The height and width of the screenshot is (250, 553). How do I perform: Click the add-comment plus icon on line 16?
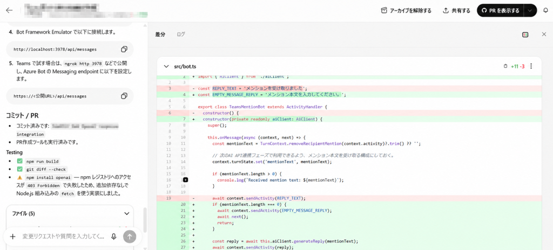186,180
